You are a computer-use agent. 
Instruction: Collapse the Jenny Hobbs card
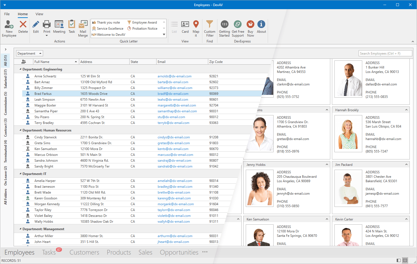tap(326, 164)
